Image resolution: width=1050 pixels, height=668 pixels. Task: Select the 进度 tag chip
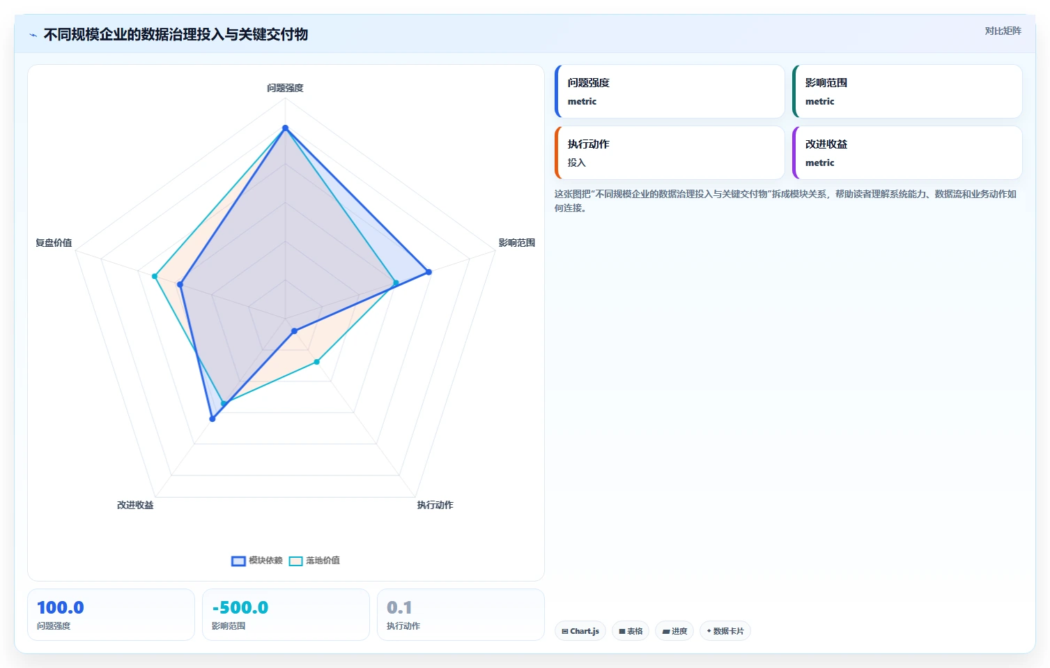click(x=674, y=631)
